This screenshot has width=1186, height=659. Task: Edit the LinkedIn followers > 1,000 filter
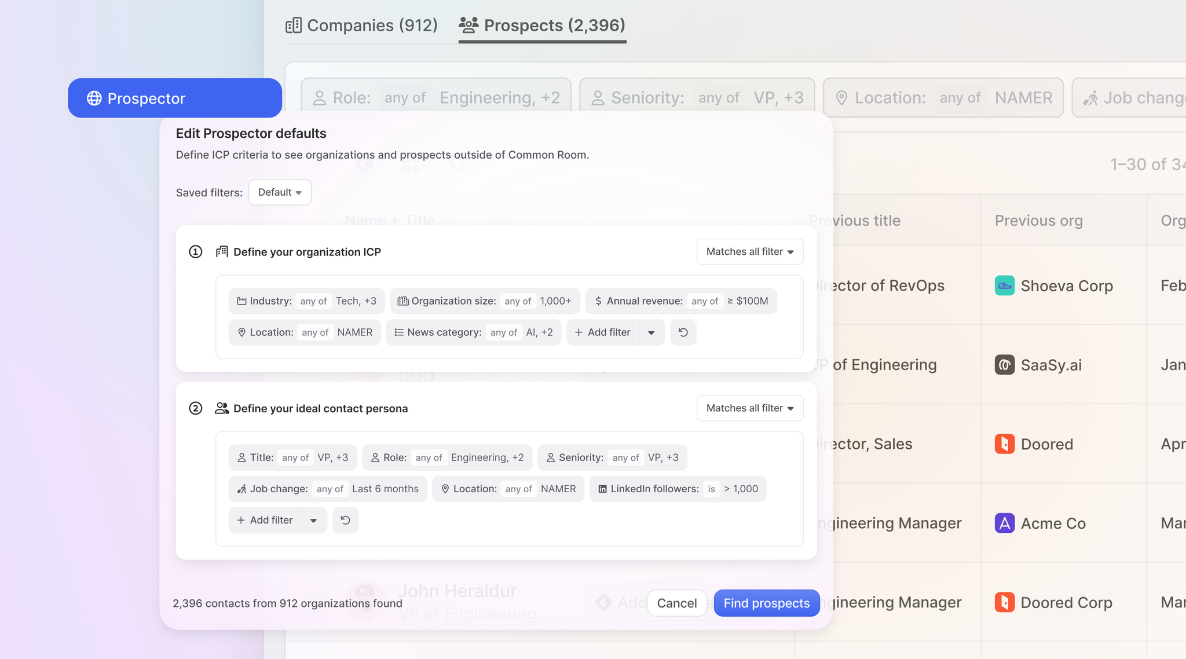point(678,489)
